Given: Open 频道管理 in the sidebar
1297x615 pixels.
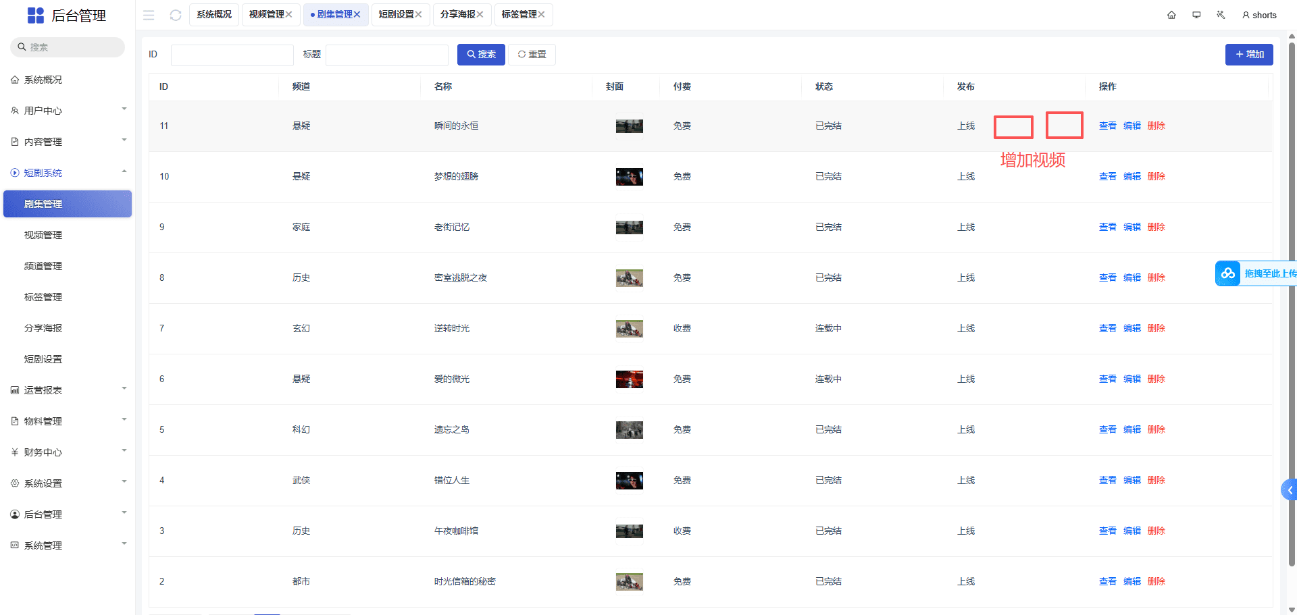Looking at the screenshot, I should (x=43, y=266).
